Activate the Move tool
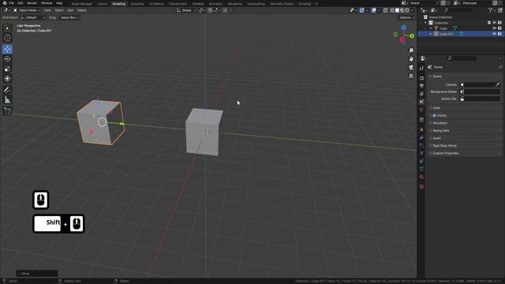 7,49
